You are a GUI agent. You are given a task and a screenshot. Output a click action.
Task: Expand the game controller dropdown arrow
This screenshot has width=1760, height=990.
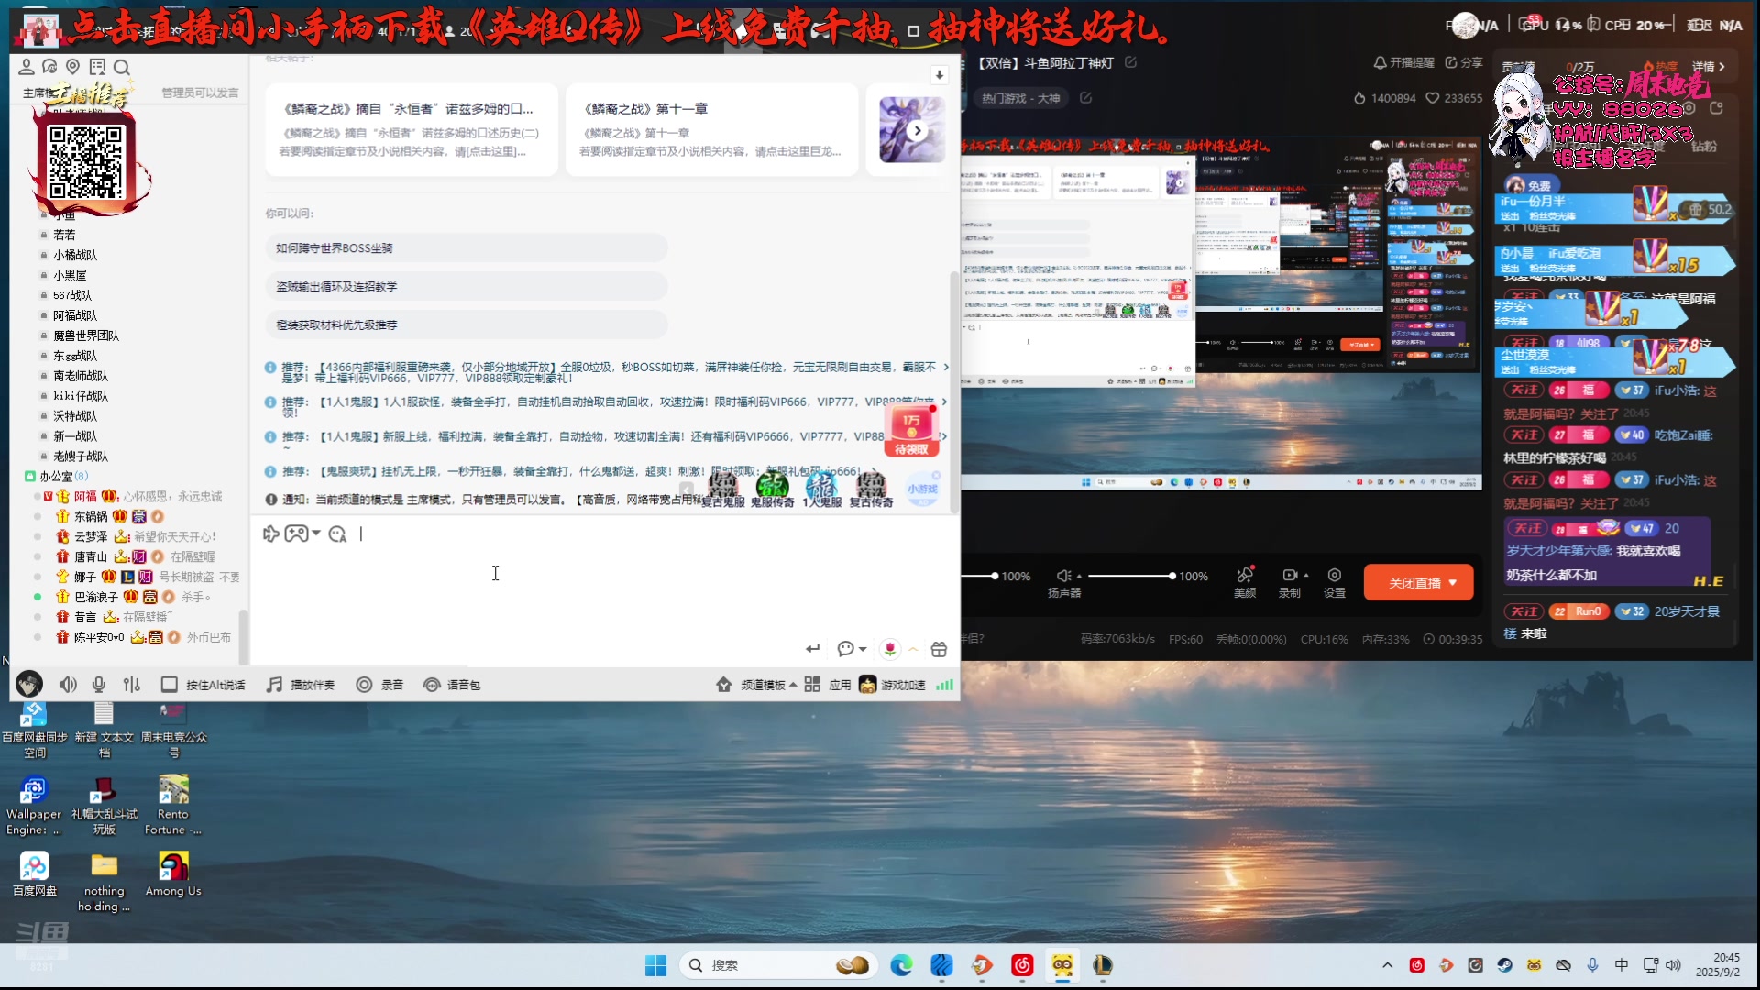(x=316, y=533)
